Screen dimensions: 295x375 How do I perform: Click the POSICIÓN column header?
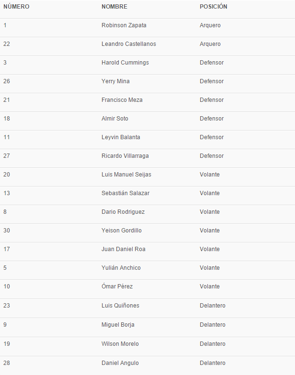(214, 7)
